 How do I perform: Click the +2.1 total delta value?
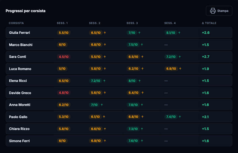(x=205, y=117)
